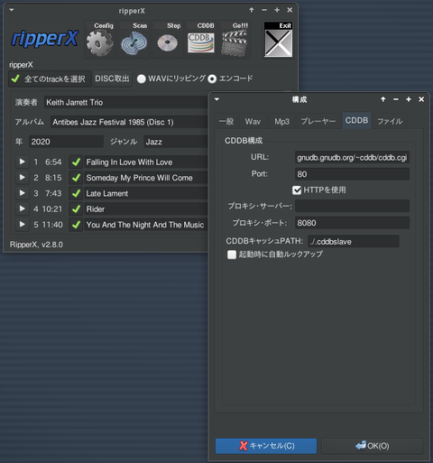Uncheck track 2 Someday My Prince Will Come
The image size is (433, 463).
click(x=76, y=178)
